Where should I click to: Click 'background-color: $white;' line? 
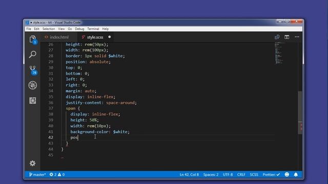pos(100,132)
